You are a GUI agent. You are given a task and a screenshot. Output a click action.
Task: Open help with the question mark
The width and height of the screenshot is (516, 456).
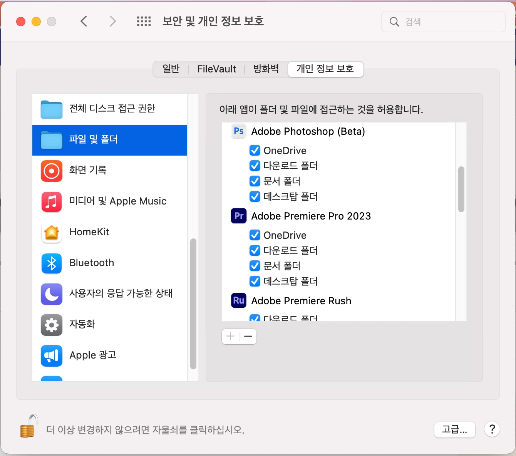click(x=492, y=429)
